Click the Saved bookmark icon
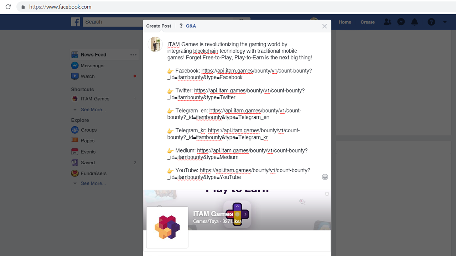The height and width of the screenshot is (256, 456). pos(75,162)
